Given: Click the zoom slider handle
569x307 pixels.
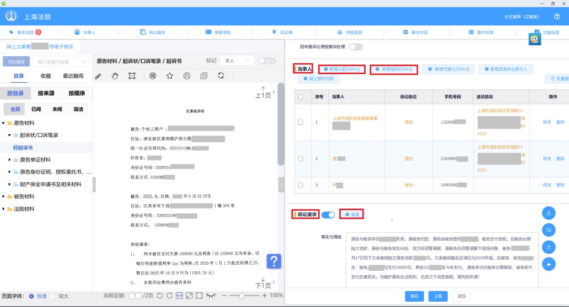Looking at the screenshot, I should (242, 295).
